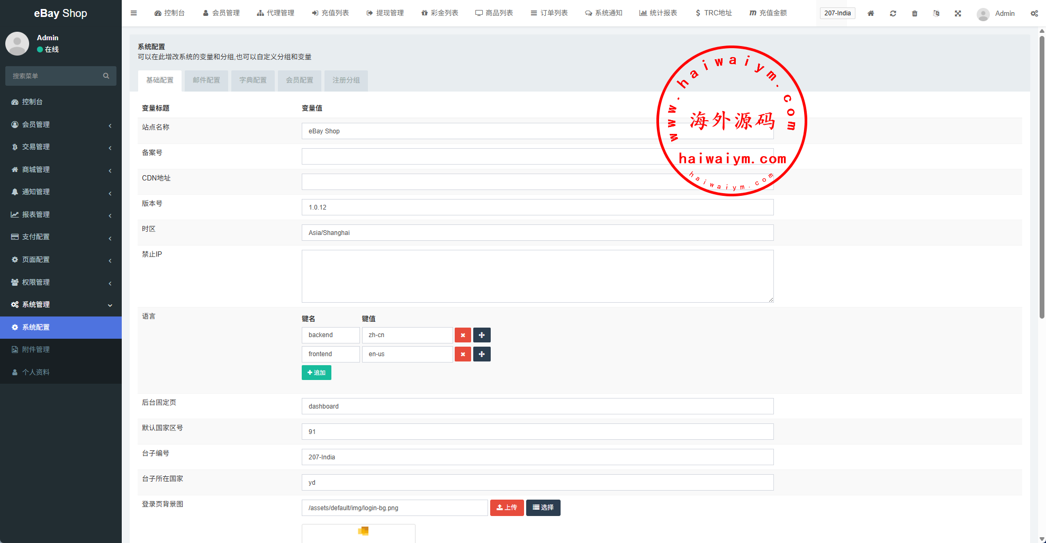Collapse the 系统管理 sidebar menu
The image size is (1046, 543).
(61, 305)
